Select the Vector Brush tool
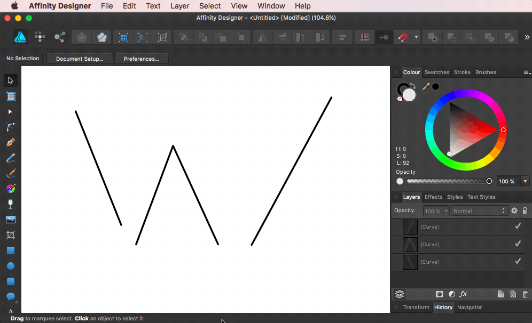532x323 pixels. (10, 173)
